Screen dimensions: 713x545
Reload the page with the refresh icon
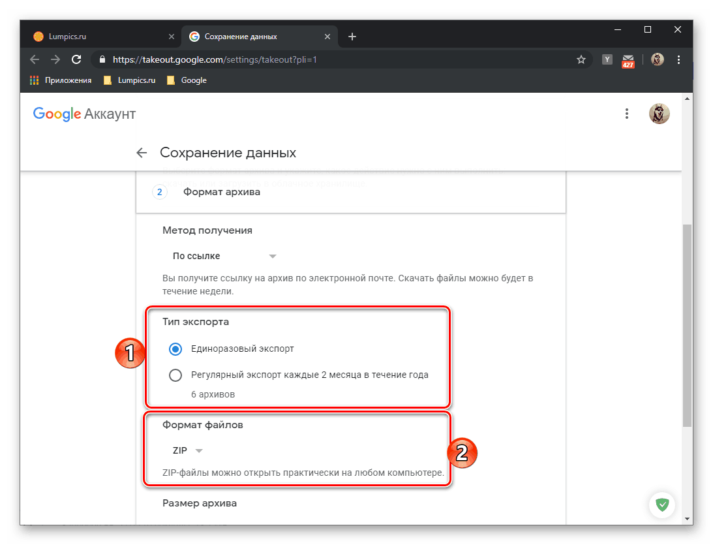(x=76, y=59)
